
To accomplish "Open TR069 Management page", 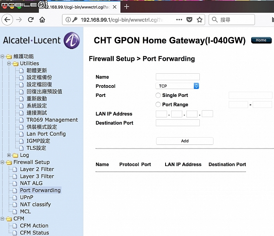I will tap(52, 120).
